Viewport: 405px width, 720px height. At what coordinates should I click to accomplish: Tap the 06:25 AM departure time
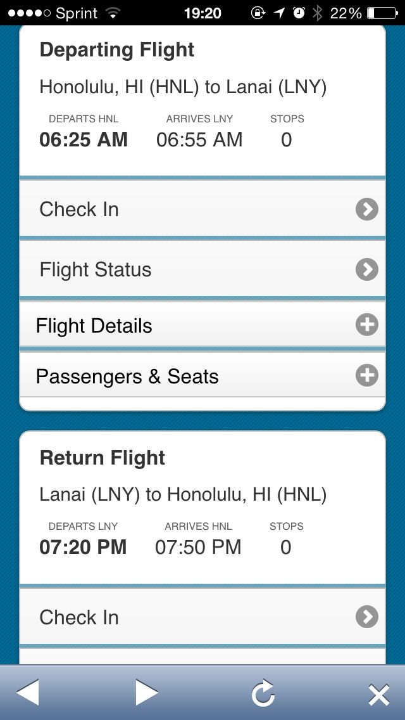tap(84, 139)
